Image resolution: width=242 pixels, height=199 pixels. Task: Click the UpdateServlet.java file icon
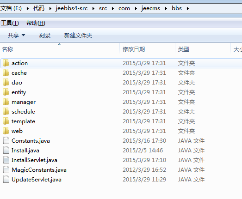[6, 180]
